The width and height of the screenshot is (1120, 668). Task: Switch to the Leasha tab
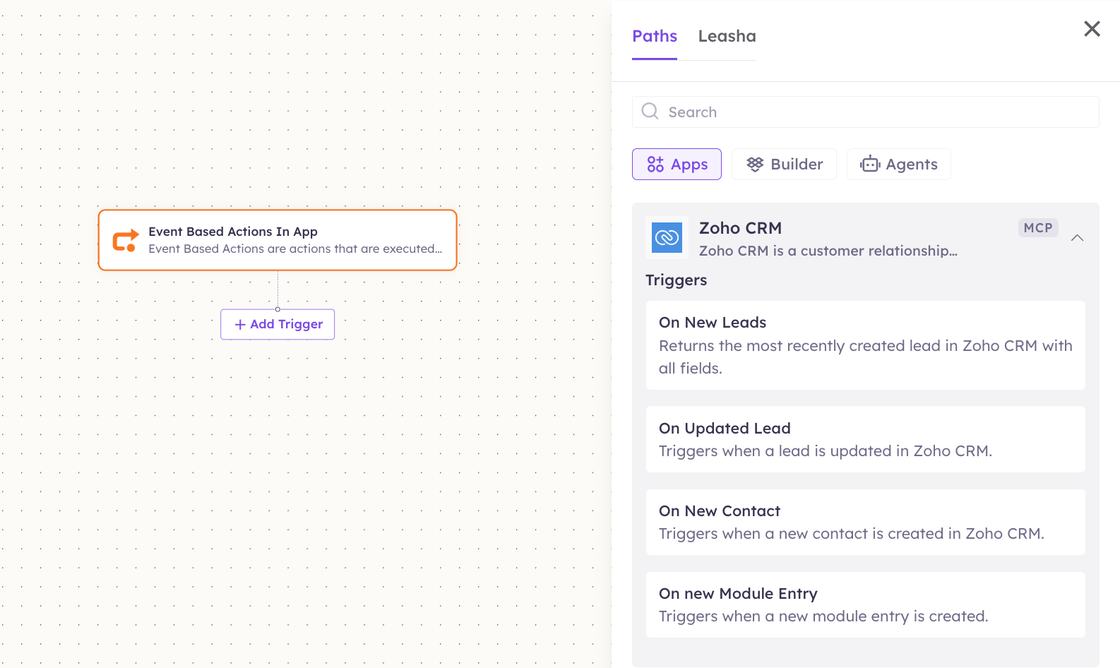727,36
